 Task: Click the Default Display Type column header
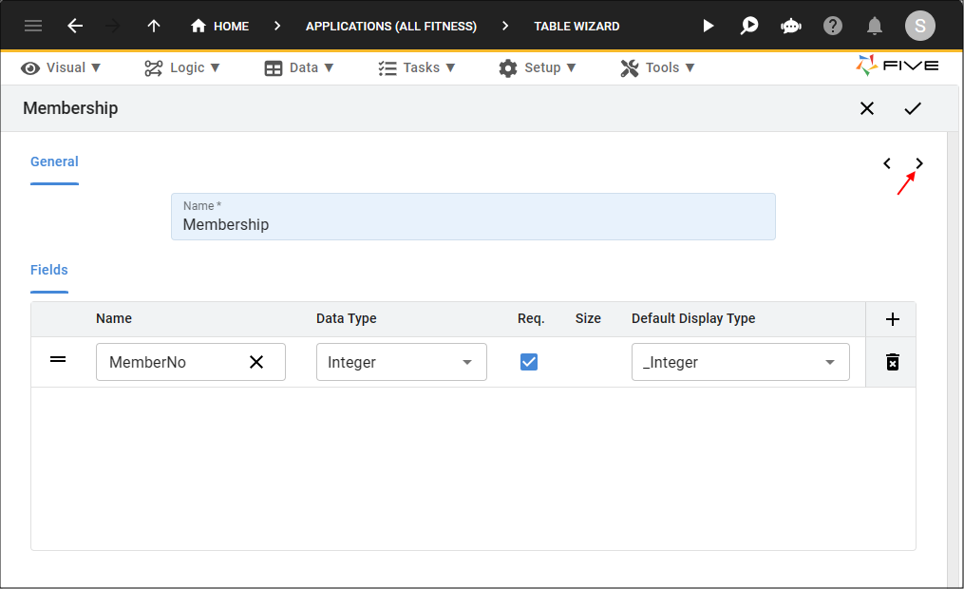693,318
